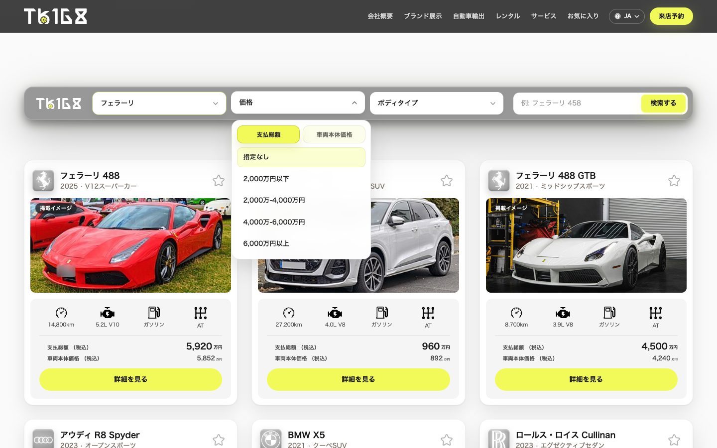Click the globe icon in the JA selector

coord(617,16)
